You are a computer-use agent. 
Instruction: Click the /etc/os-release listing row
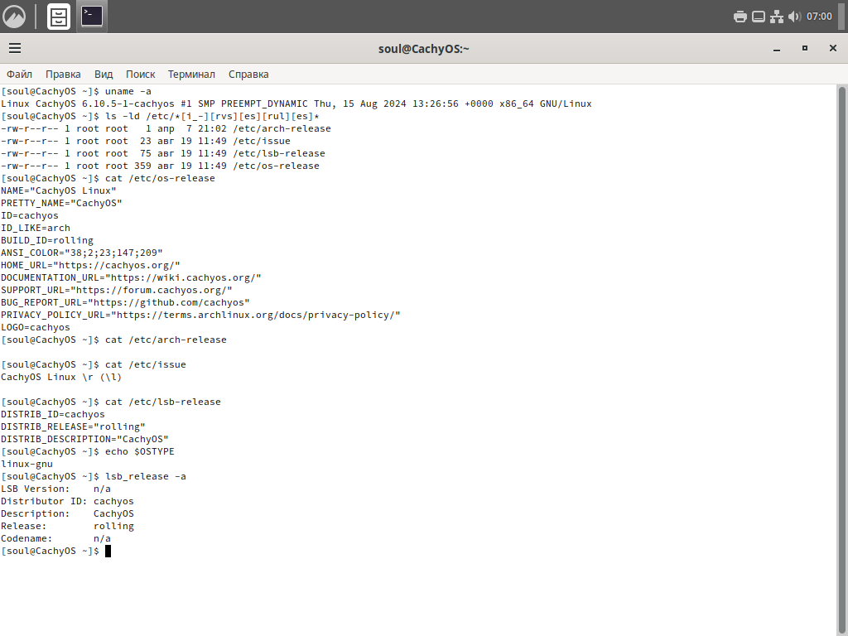[160, 166]
